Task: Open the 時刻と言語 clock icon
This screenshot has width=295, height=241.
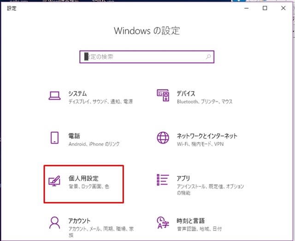Action: pyautogui.click(x=163, y=223)
